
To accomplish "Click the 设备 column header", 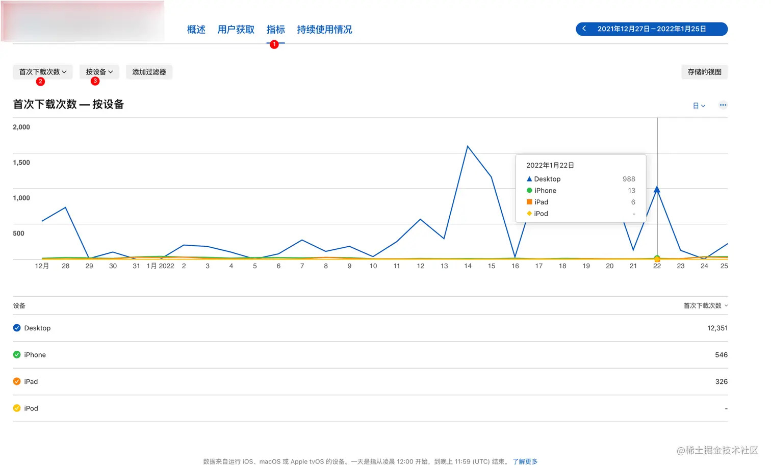I will (19, 306).
